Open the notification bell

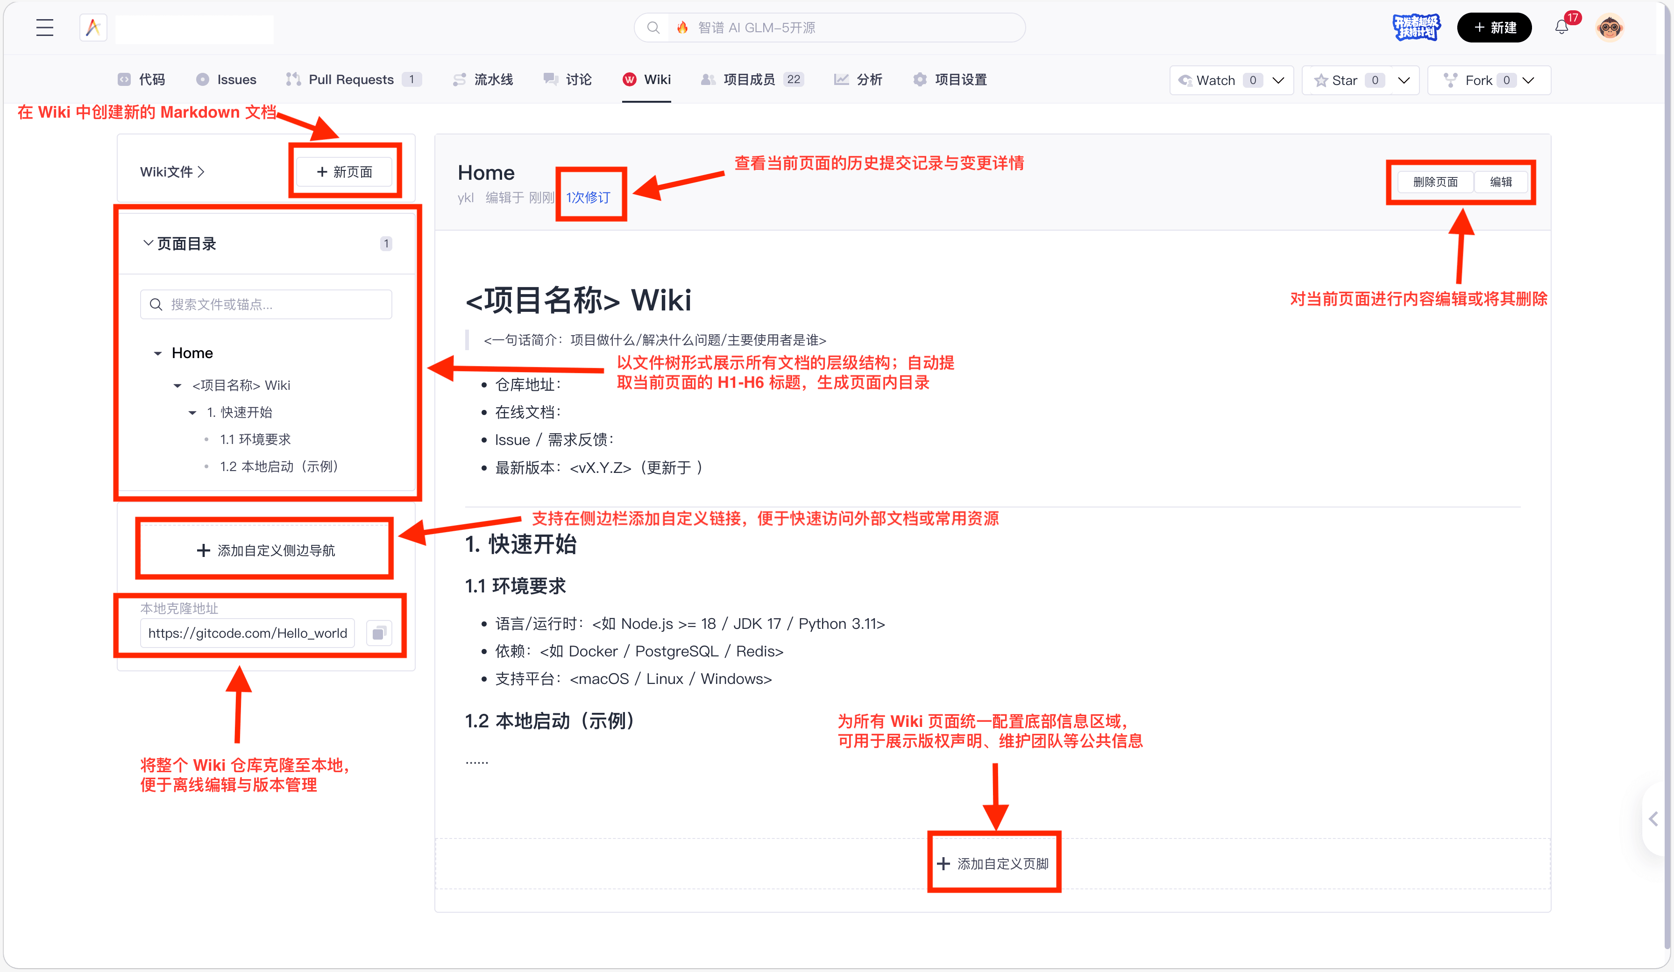(1561, 27)
